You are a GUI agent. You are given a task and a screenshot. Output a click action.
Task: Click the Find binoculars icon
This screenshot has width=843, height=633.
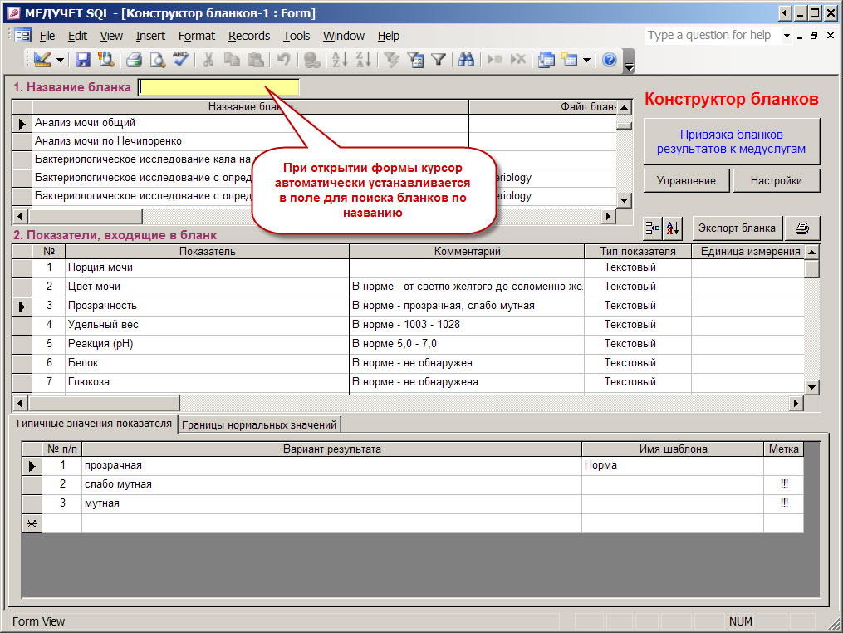[x=466, y=60]
